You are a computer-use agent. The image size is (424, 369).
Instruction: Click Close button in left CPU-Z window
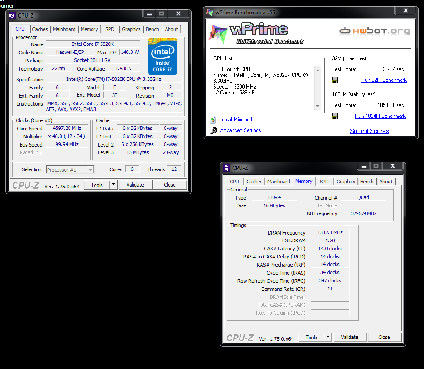pos(170,185)
